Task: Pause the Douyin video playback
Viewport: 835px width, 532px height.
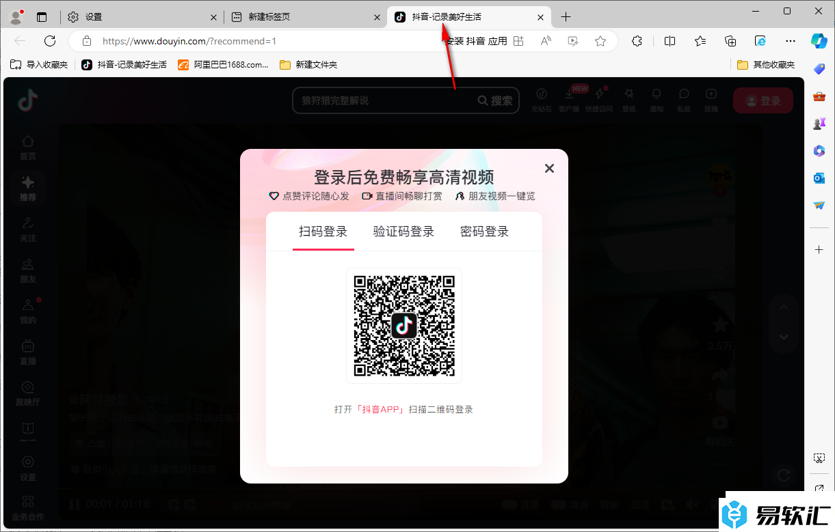Action: pos(75,505)
